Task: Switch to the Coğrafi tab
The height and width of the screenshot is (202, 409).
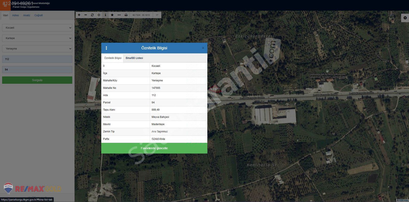Action: (39, 15)
